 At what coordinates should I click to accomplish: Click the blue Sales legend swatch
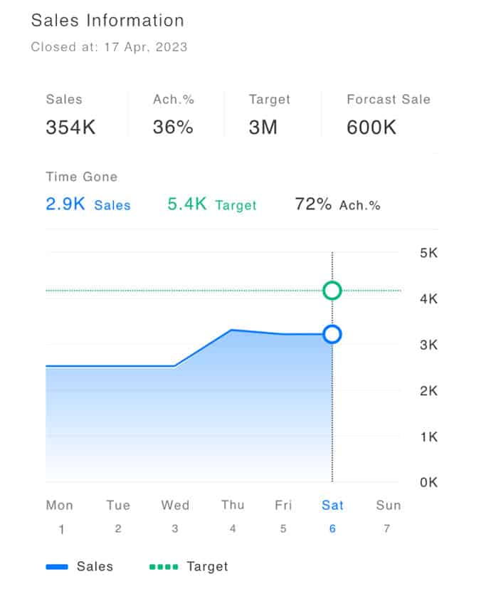pos(57,568)
